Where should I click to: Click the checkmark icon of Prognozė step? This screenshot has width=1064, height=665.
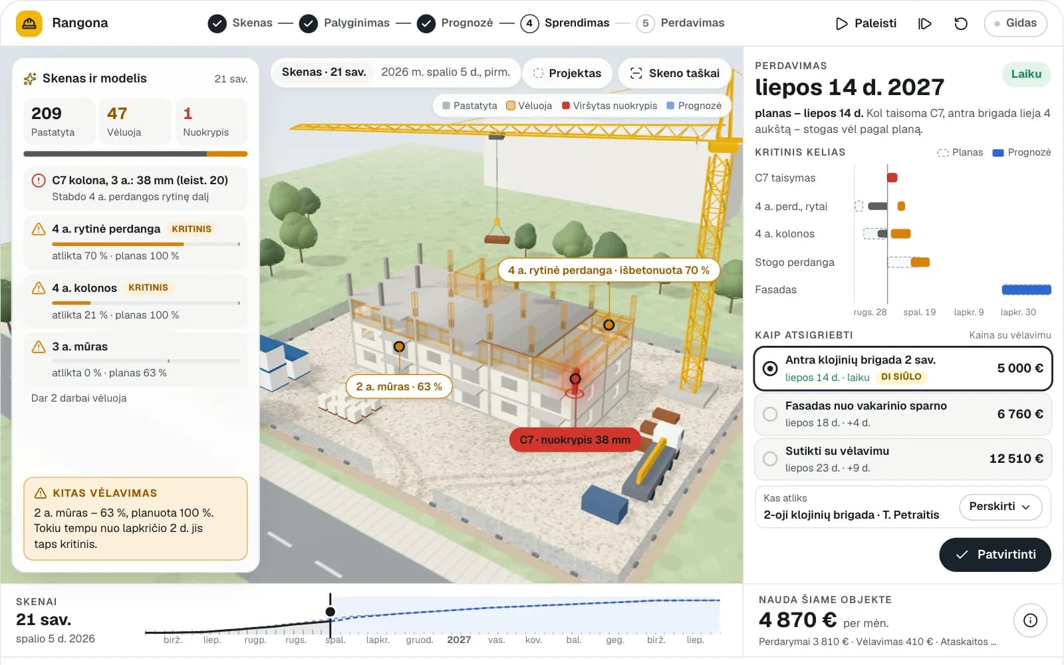click(426, 24)
